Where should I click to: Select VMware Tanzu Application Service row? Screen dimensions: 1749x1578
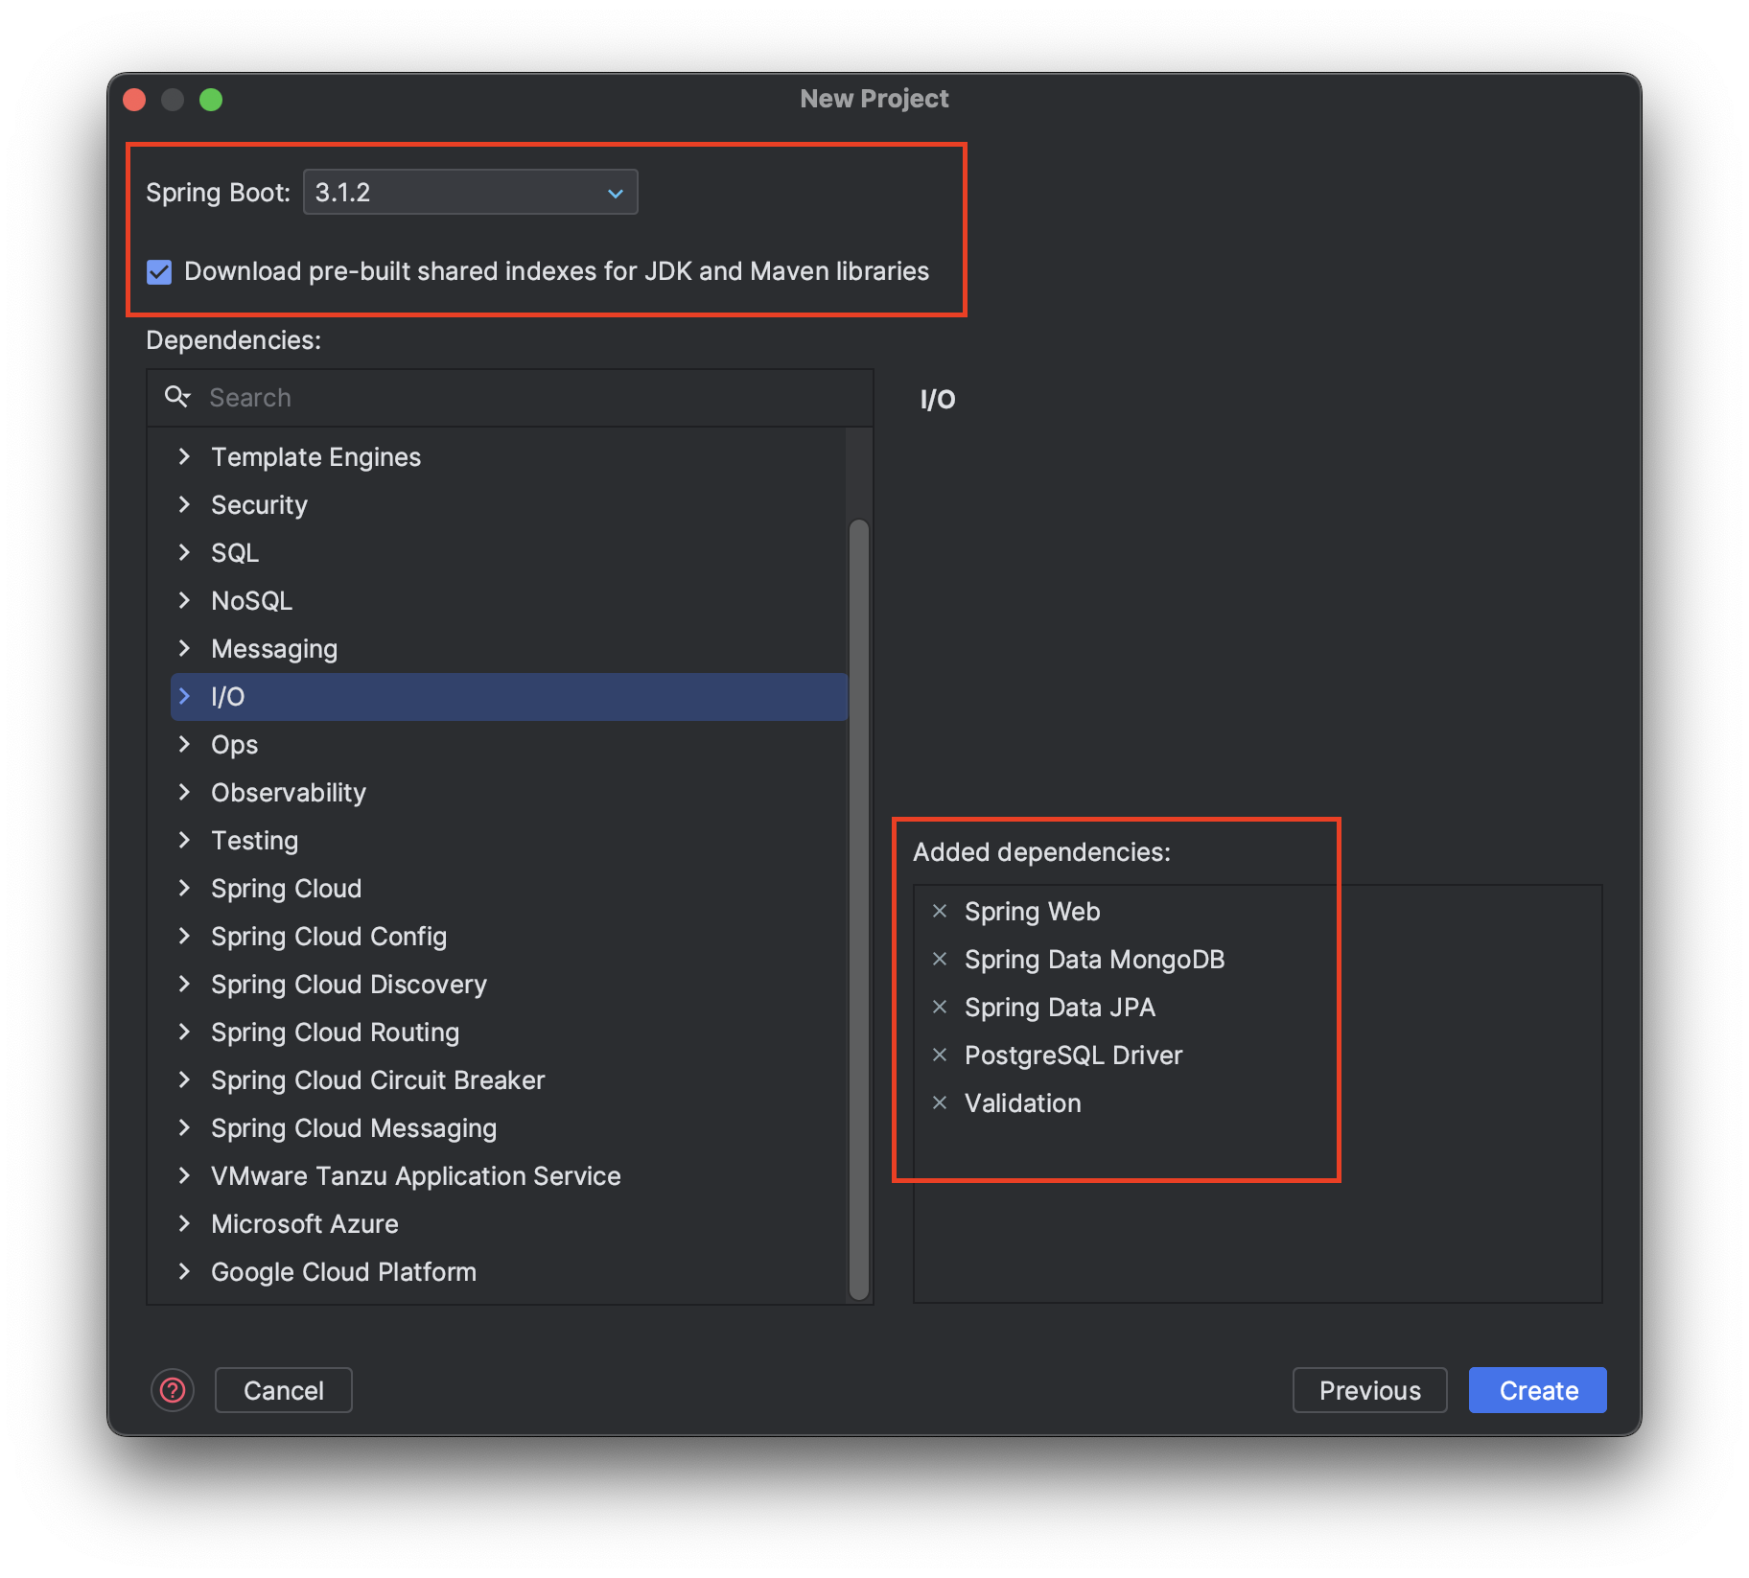point(509,1175)
